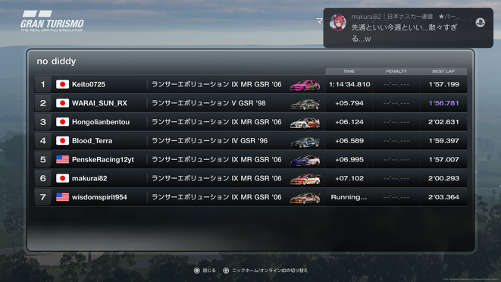The height and width of the screenshot is (282, 501).
Task: Click the Japan flag beside Hongolianbentou
Action: (x=62, y=122)
